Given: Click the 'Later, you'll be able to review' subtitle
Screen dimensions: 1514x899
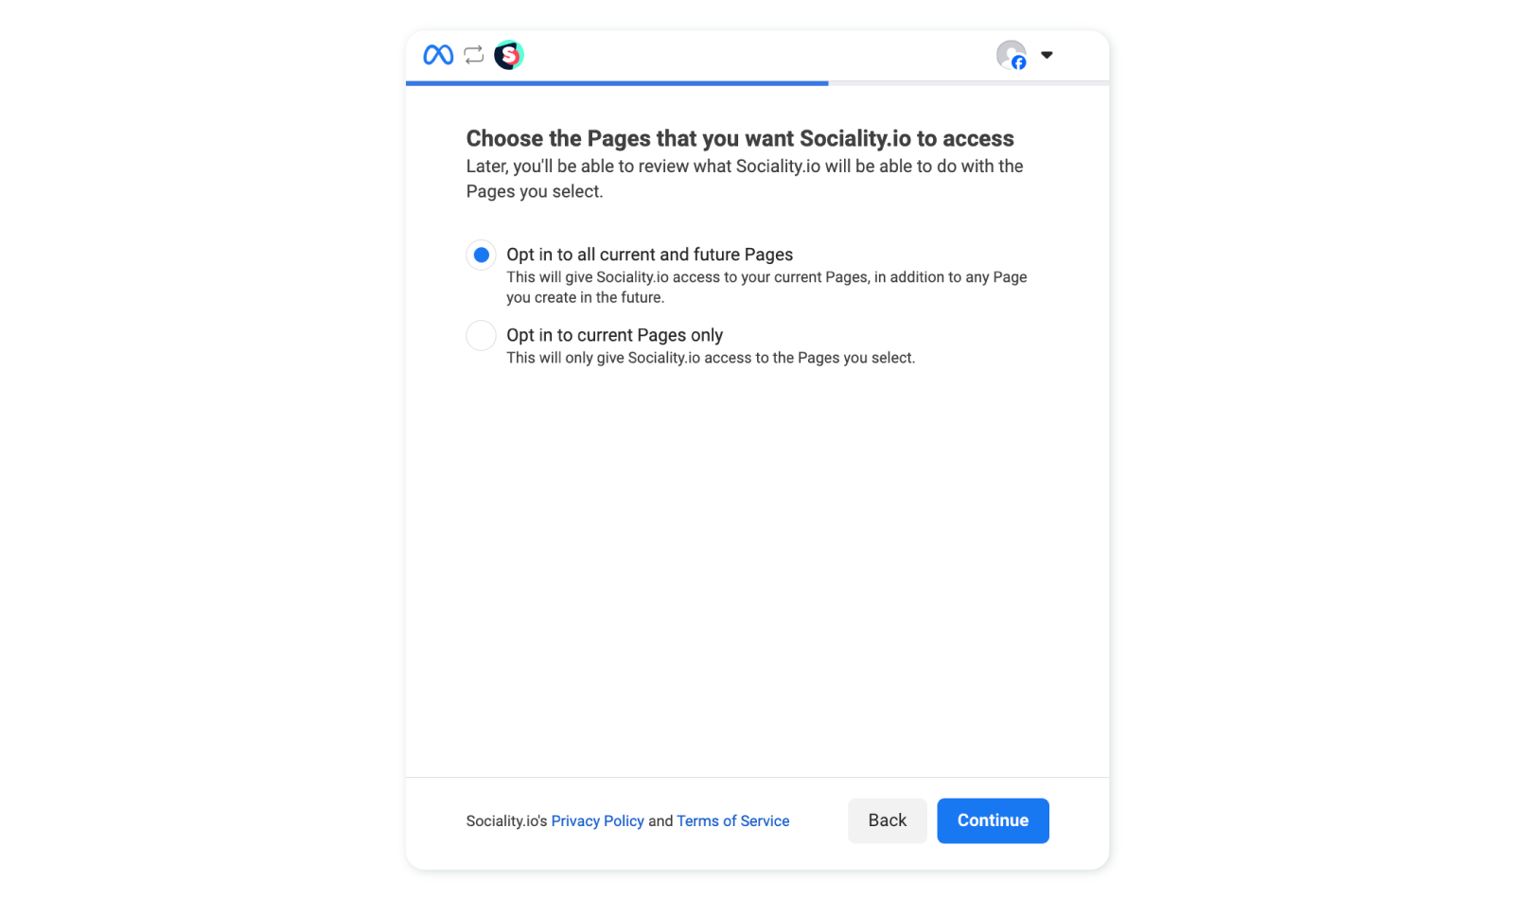Looking at the screenshot, I should coord(745,179).
